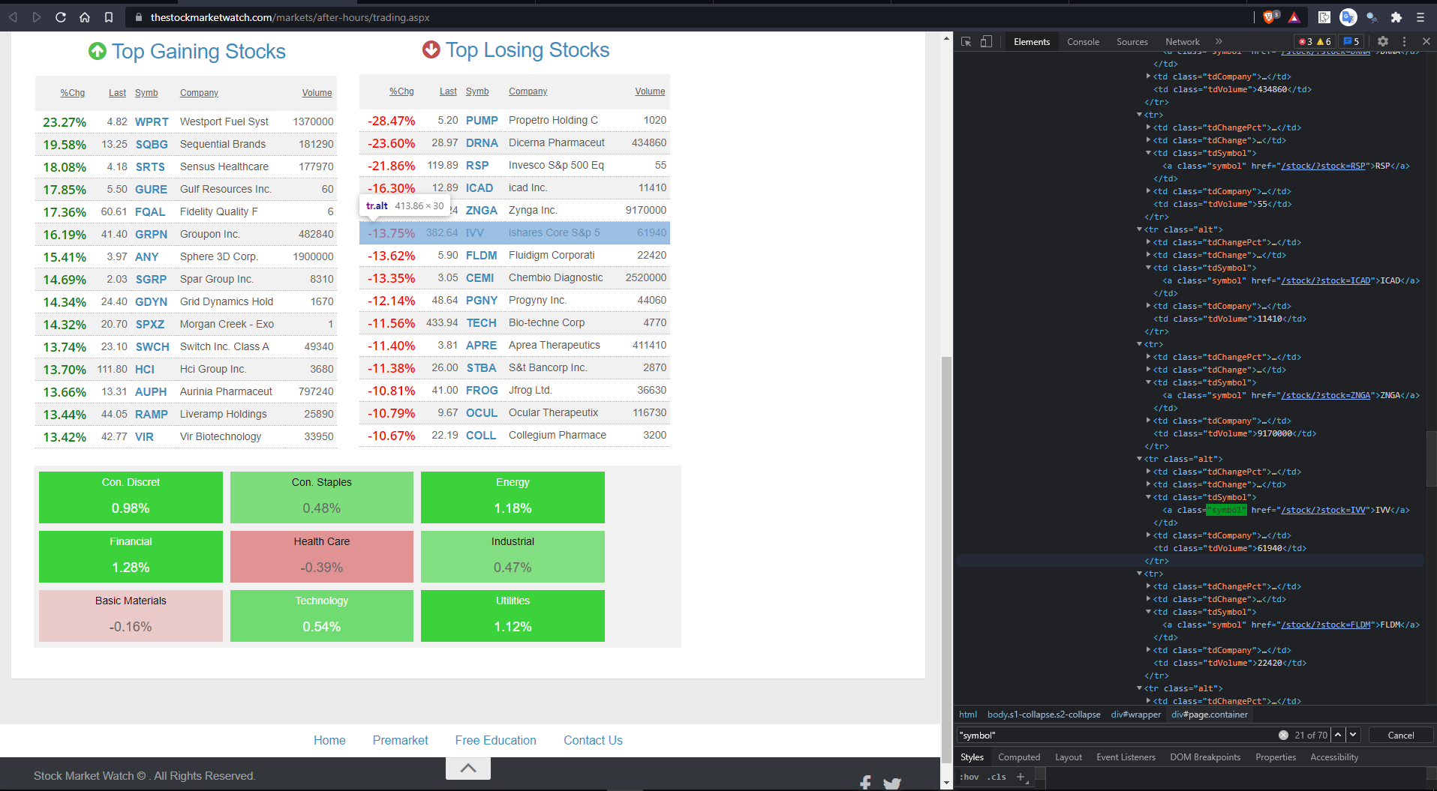Screen dimensions: 1437x791
Task: Open the browser hamburger menu
Action: 1420,17
